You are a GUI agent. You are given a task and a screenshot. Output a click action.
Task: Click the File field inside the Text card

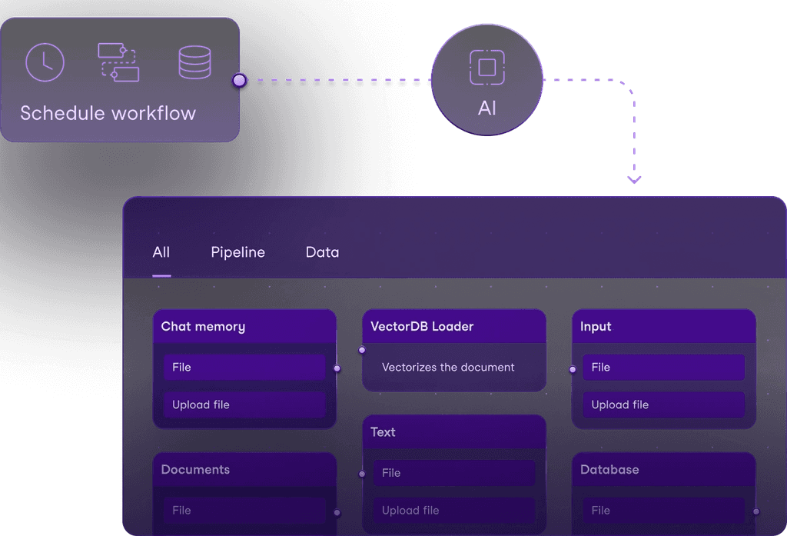[453, 472]
